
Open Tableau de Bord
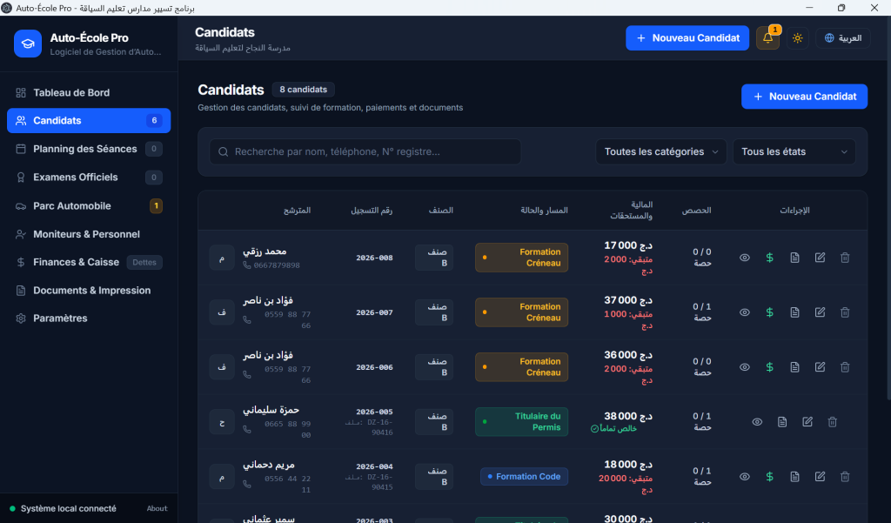(89, 92)
